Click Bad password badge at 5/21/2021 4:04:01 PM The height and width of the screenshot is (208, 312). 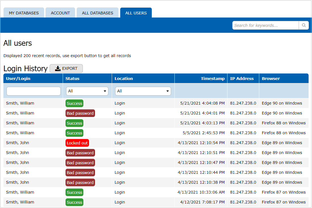coord(80,113)
